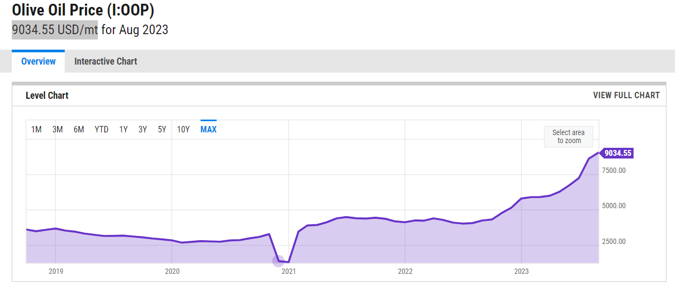675x292 pixels.
Task: Click the Level Chart title
Action: click(x=47, y=96)
